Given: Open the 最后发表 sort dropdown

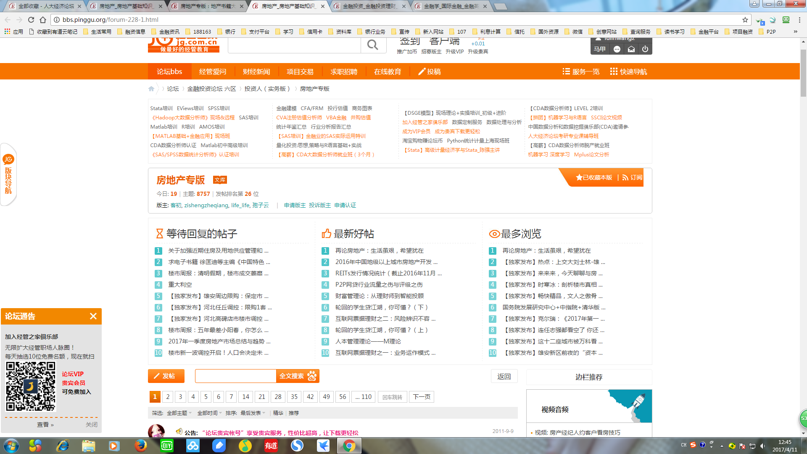Looking at the screenshot, I should (x=253, y=413).
